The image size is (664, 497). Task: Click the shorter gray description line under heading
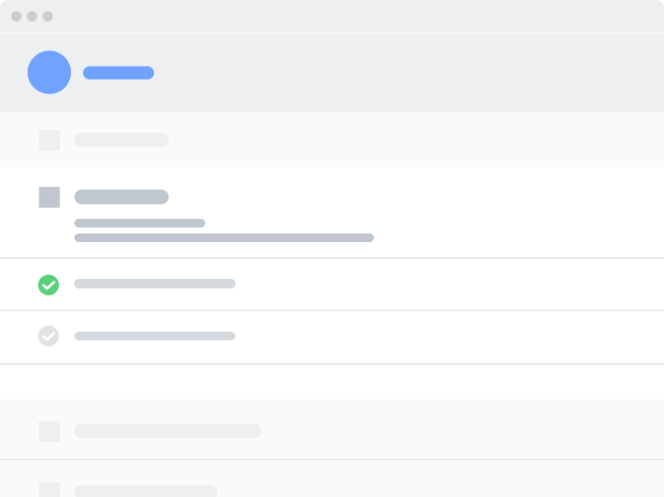point(139,223)
